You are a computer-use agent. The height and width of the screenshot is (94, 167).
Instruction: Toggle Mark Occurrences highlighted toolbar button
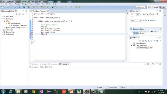[56, 7]
